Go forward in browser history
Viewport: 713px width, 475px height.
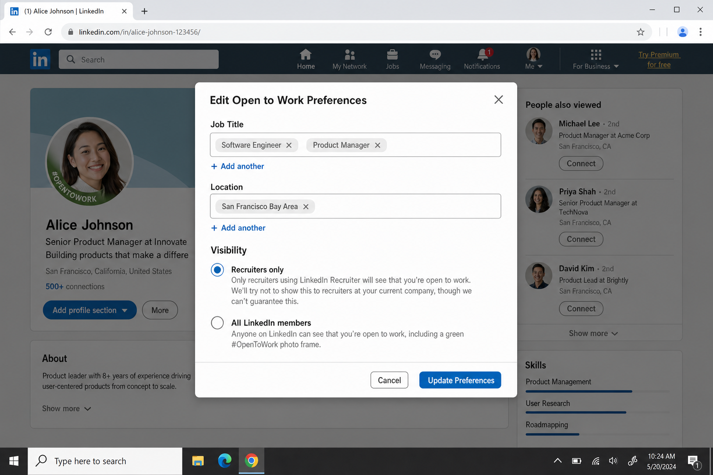click(x=30, y=32)
